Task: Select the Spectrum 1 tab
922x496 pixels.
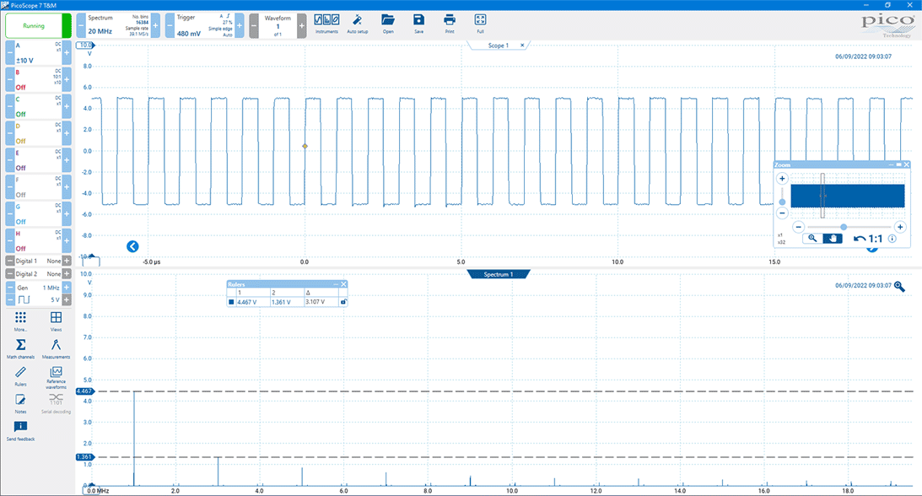Action: click(x=497, y=274)
